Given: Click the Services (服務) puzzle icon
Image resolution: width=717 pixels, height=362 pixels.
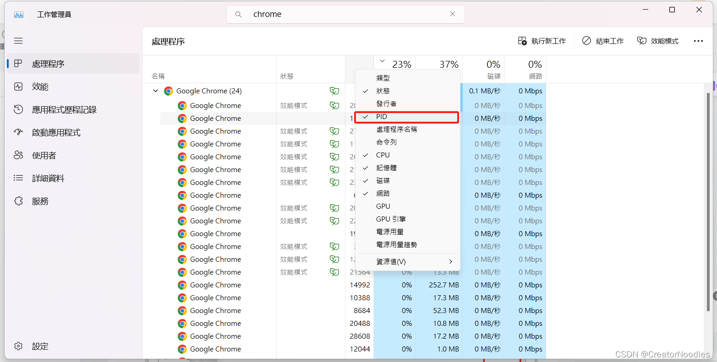Looking at the screenshot, I should pos(18,201).
